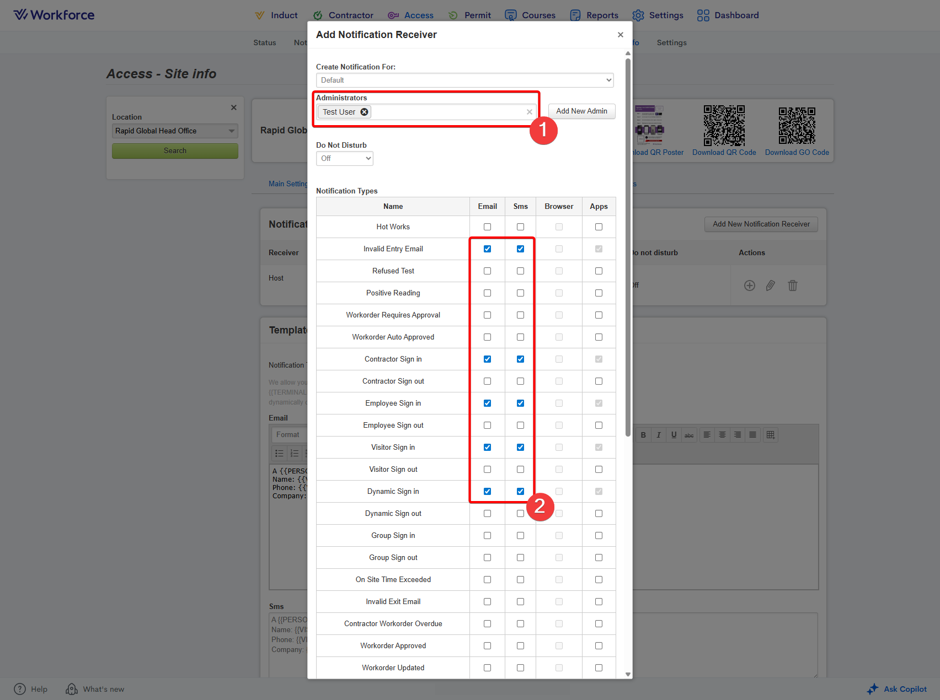Click Download QR Code image
This screenshot has width=940, height=700.
[x=724, y=126]
